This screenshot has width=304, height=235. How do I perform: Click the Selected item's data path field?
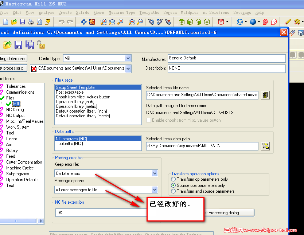point(202,146)
